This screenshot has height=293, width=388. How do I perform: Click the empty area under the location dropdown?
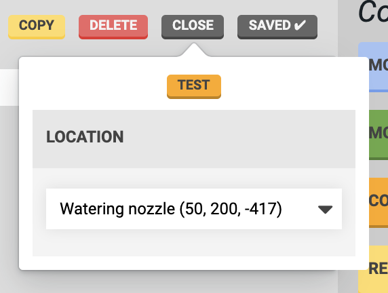pos(194,243)
